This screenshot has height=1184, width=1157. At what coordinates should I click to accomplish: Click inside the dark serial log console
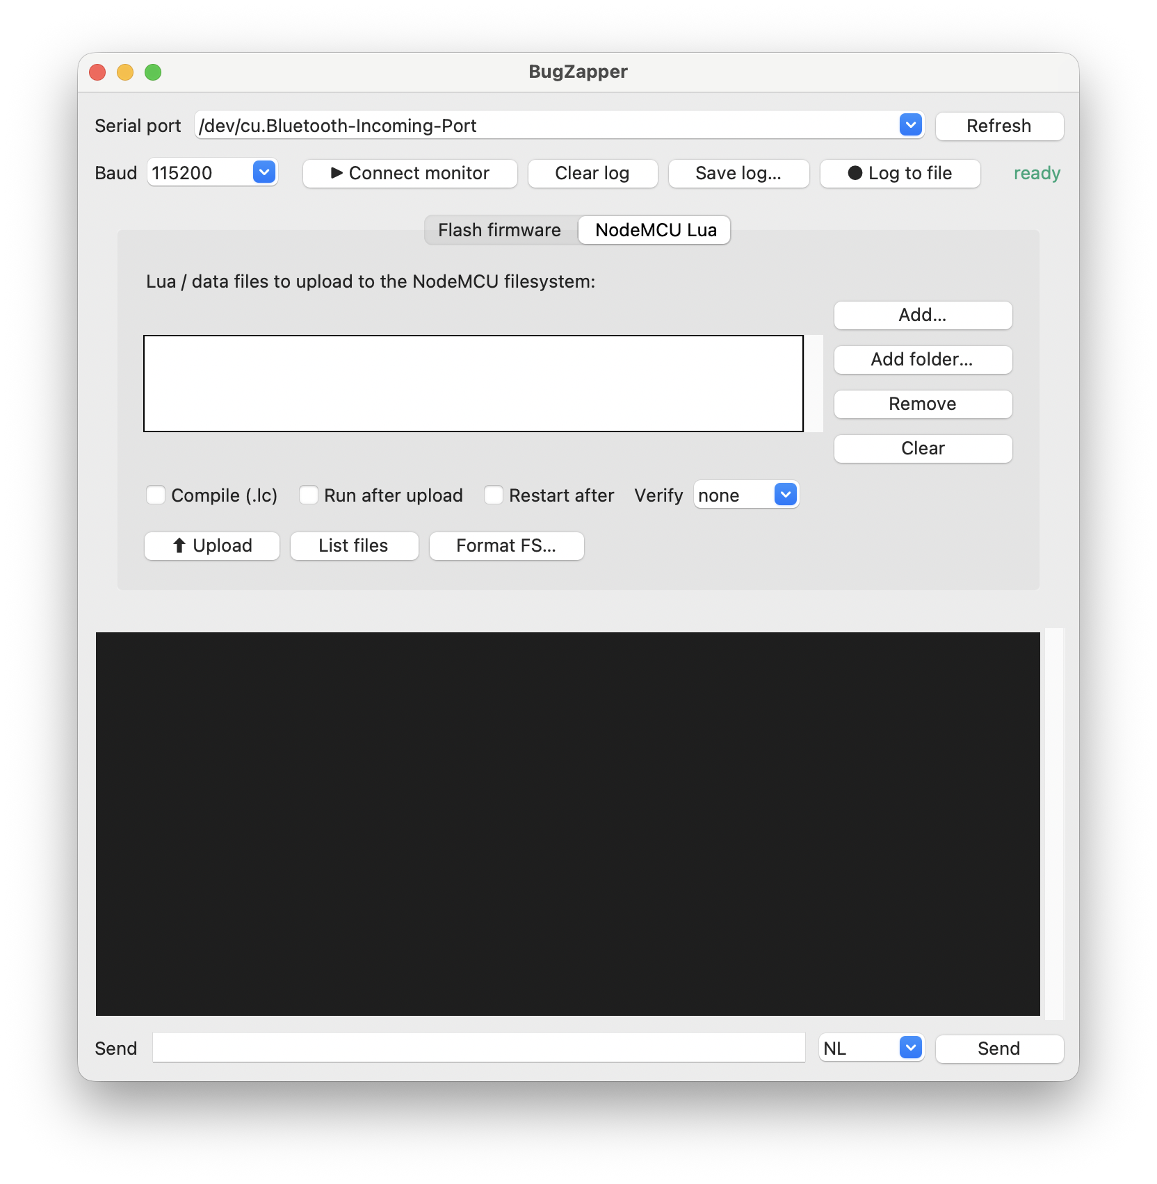568,824
